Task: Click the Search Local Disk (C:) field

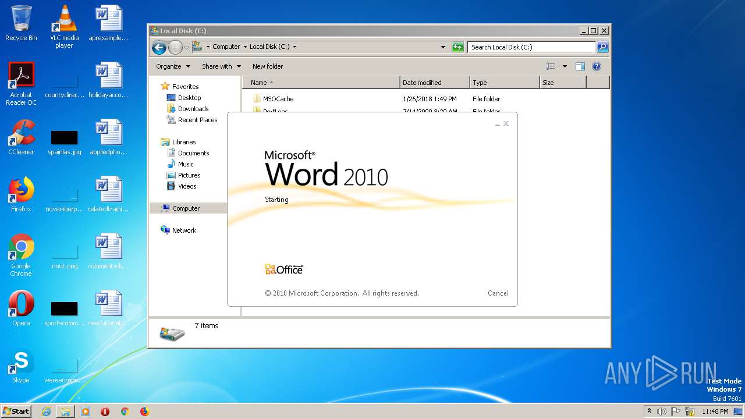Action: pyautogui.click(x=531, y=47)
